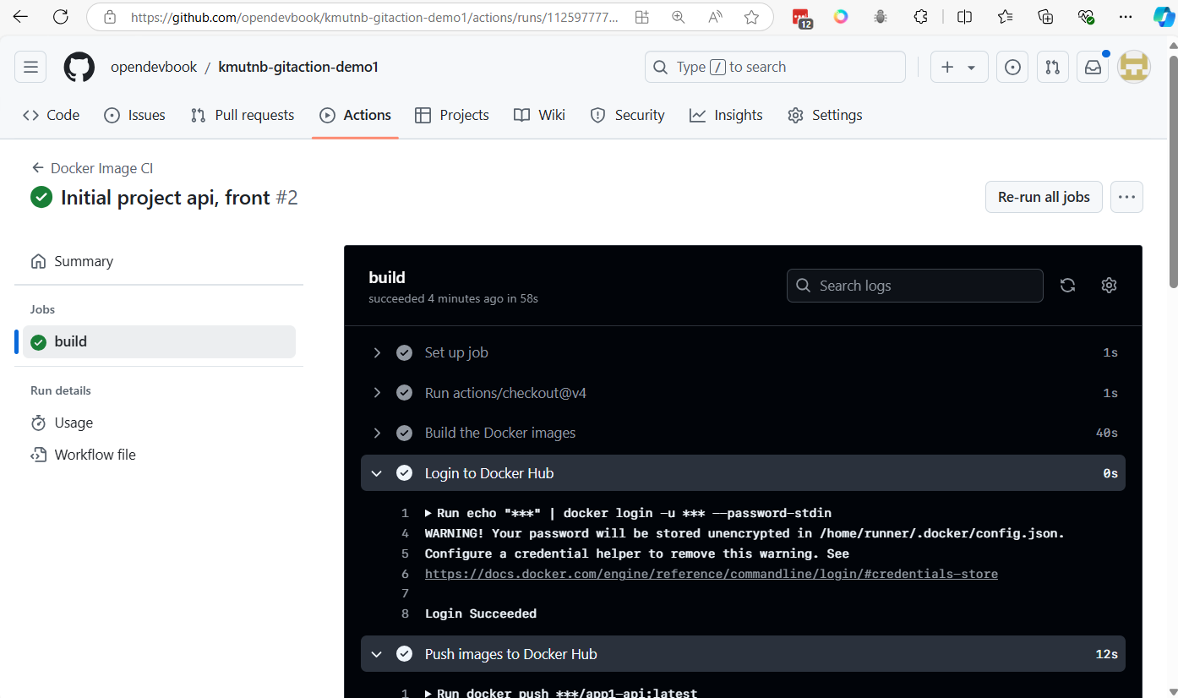Open the Insights tab

pos(726,115)
